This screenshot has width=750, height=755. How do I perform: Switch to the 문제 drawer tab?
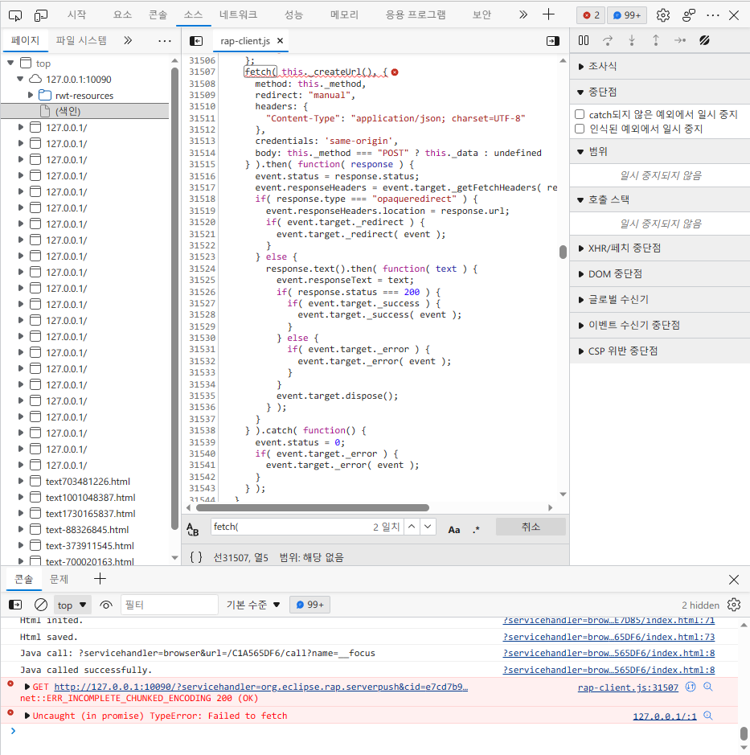pyautogui.click(x=59, y=579)
